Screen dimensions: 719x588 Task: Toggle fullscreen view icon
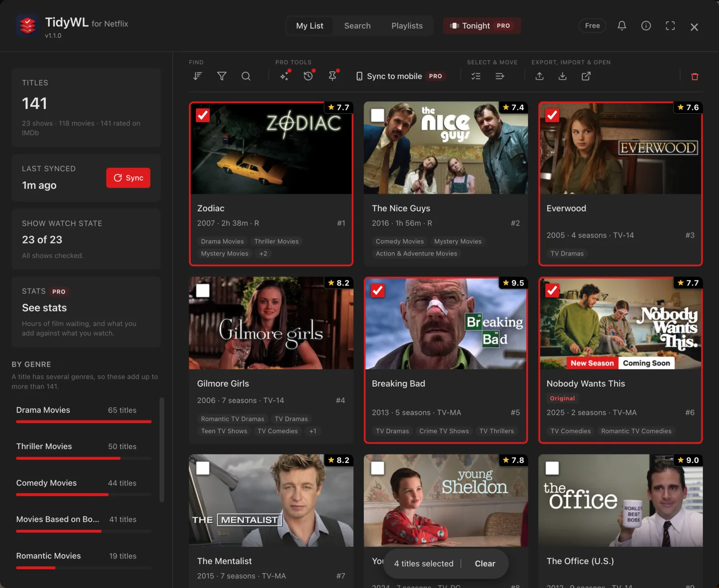point(670,26)
